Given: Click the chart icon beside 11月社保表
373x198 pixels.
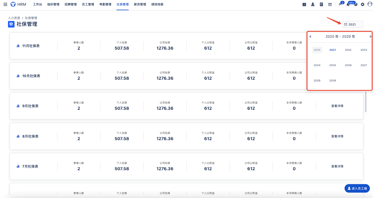Looking at the screenshot, I should pyautogui.click(x=18, y=46).
